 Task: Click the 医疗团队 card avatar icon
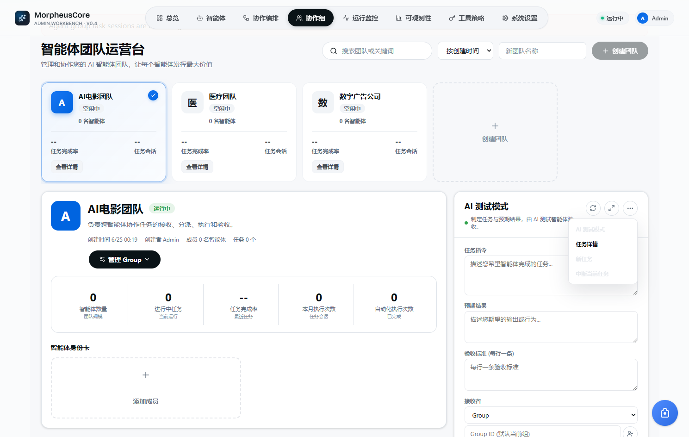[x=192, y=102]
